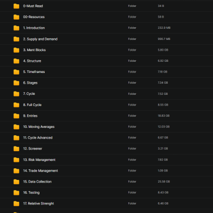Select the '12.03 GB' size cell
Image resolution: width=213 pixels, height=213 pixels.
tap(163, 127)
